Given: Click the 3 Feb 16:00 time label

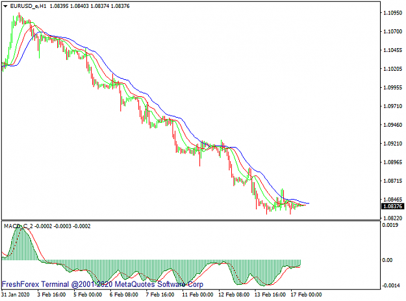Looking at the screenshot, I should pos(51,294).
